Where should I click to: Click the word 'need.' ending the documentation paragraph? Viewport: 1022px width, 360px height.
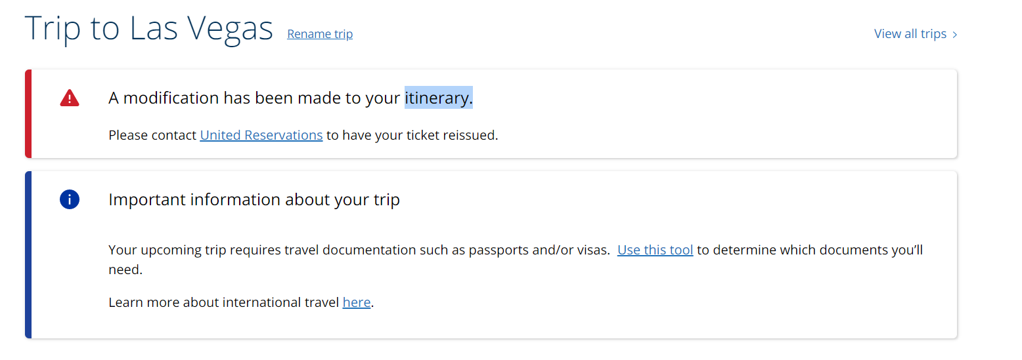125,270
